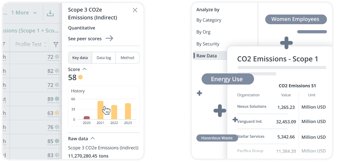Close the Scope 3 CO2e Emissions panel
This screenshot has width=337, height=162.
tap(135, 10)
